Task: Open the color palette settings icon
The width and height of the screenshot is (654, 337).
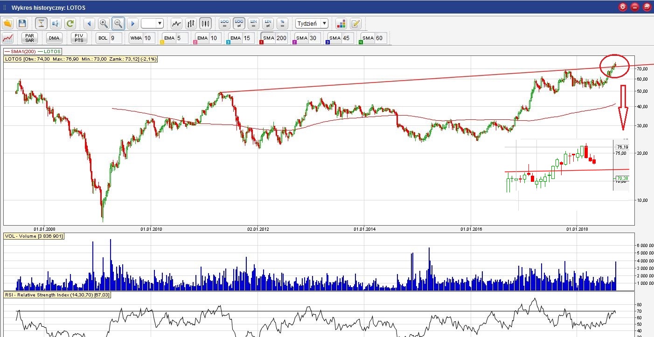Action: tap(341, 23)
